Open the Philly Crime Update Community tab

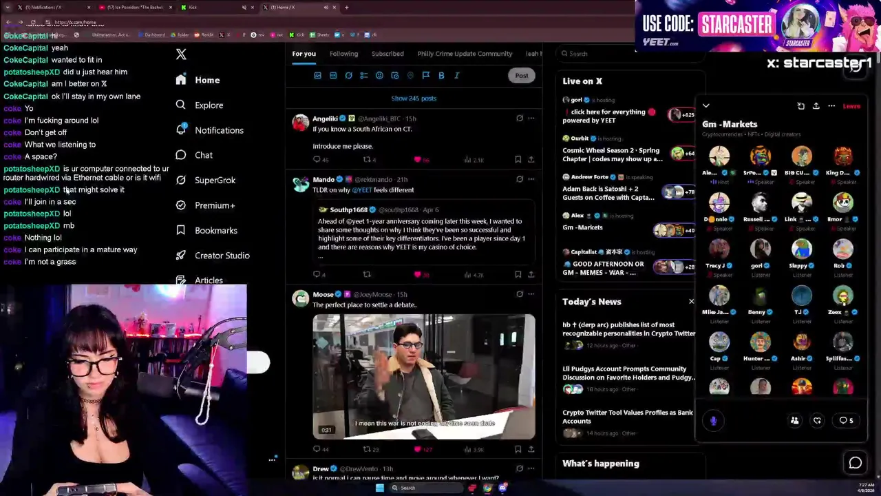465,54
